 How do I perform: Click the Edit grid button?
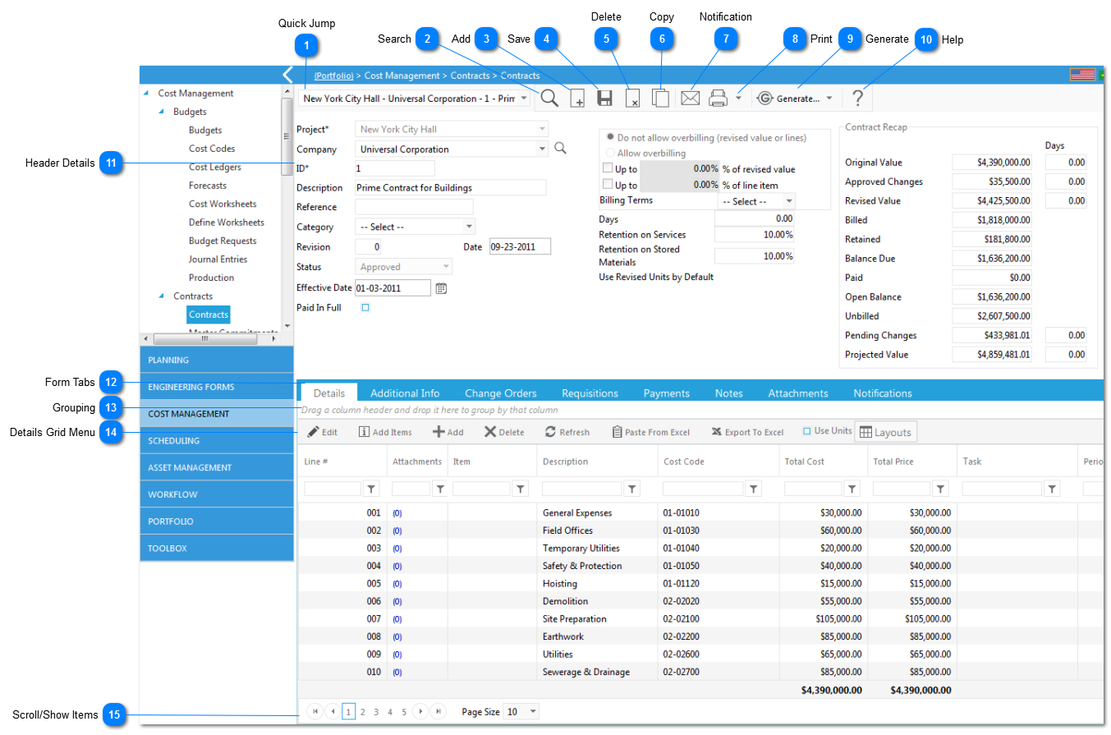click(x=323, y=432)
